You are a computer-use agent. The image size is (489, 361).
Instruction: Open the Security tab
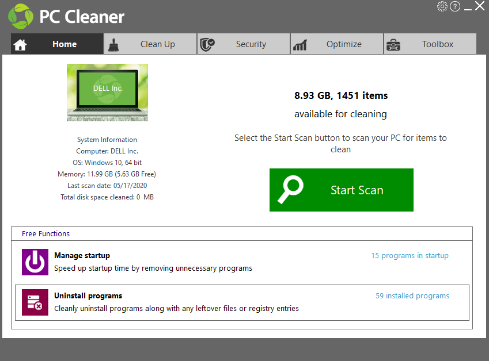pyautogui.click(x=251, y=44)
